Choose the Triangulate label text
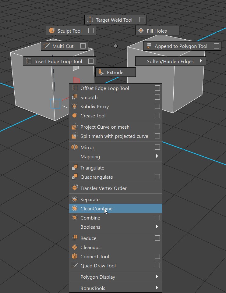Image resolution: width=226 pixels, height=293 pixels. point(92,168)
